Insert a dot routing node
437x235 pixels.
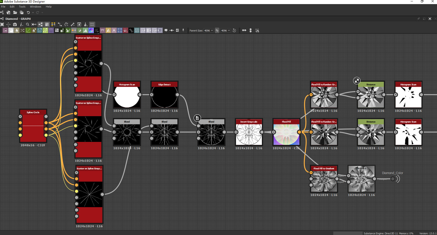pos(172,30)
